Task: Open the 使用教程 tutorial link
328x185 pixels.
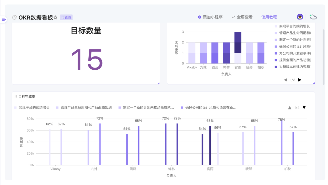Action: pyautogui.click(x=269, y=17)
